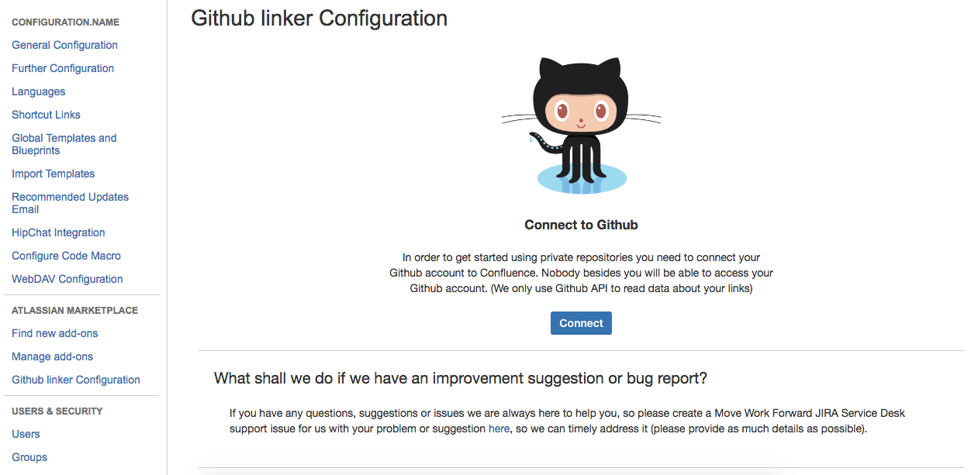Select Import Templates
The height and width of the screenshot is (475, 978).
(53, 174)
